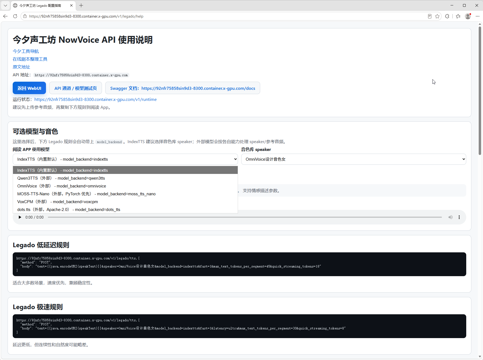Viewport: 483px width, 360px height.
Task: Open the API 通道 / 模型测试页 button
Action: (x=75, y=88)
